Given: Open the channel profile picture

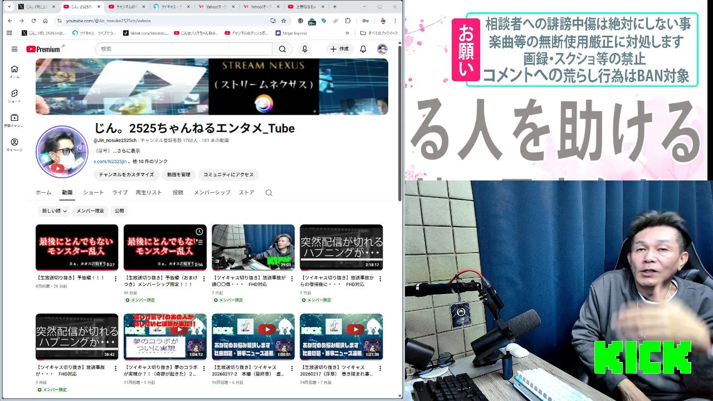Looking at the screenshot, I should click(62, 151).
